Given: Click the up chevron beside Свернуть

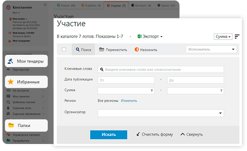Looking at the screenshot, I should click(x=182, y=134).
